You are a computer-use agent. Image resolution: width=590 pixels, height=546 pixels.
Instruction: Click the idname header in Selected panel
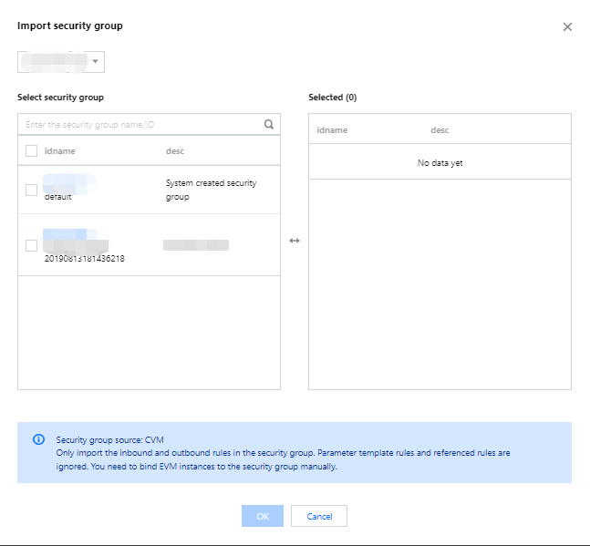332,130
